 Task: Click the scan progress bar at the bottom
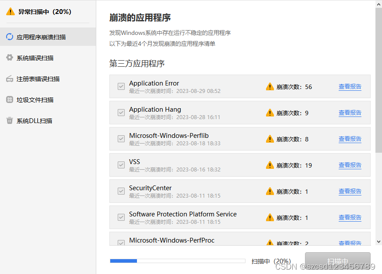pos(177,260)
